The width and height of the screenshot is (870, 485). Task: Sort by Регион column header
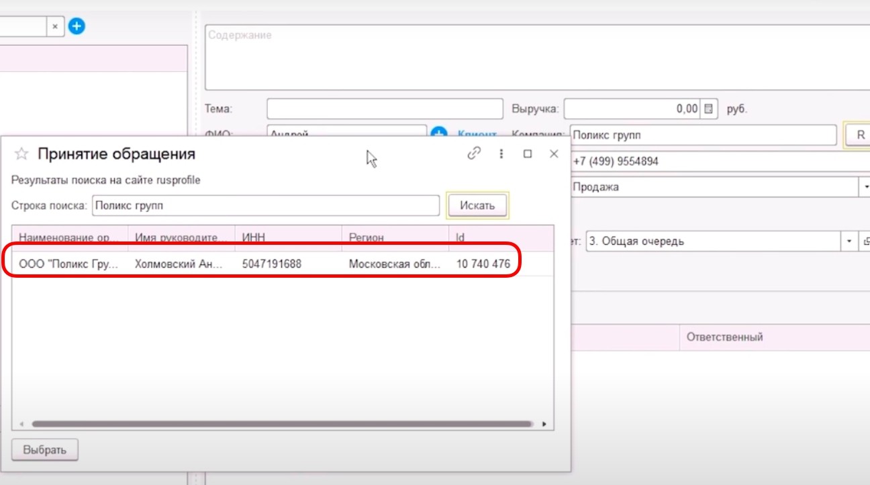pyautogui.click(x=395, y=237)
